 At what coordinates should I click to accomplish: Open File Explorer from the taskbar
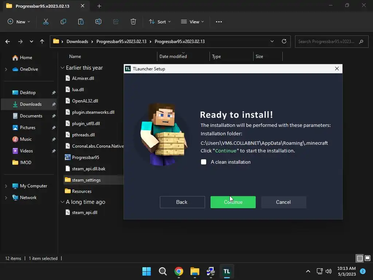195,271
